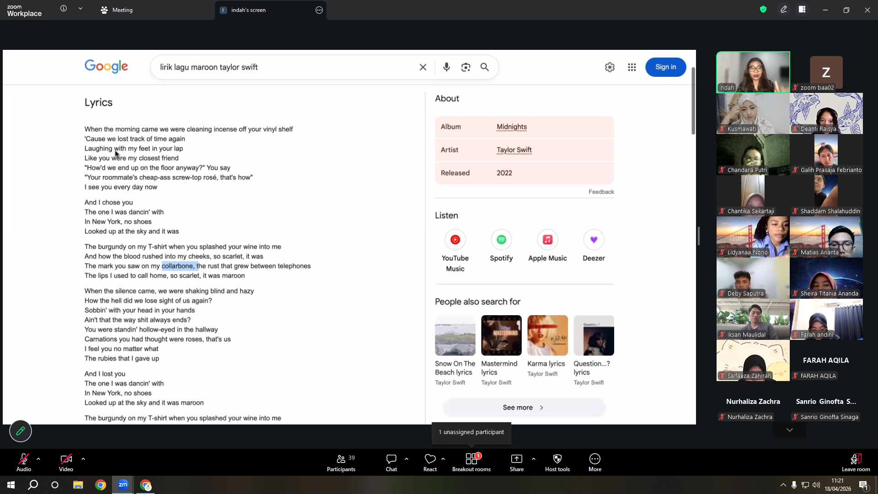The image size is (878, 494).
Task: Open Breakout rooms
Action: [x=471, y=462]
